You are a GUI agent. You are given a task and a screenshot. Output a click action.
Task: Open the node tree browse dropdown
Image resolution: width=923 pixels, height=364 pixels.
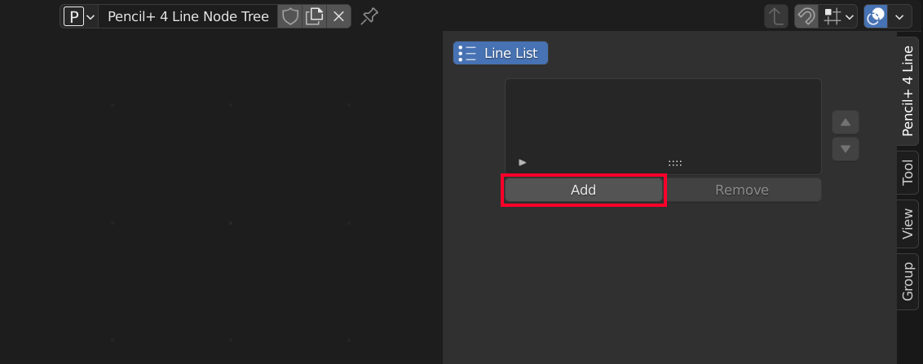click(79, 16)
